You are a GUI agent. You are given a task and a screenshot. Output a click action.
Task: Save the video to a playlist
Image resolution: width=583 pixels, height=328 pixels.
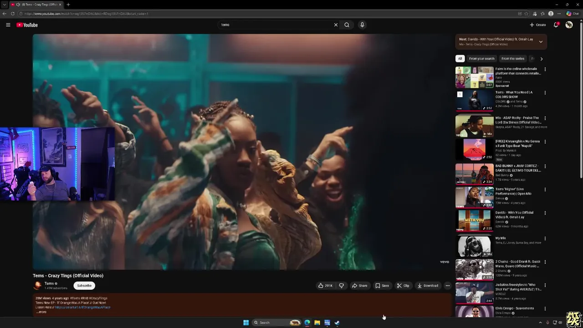click(382, 286)
